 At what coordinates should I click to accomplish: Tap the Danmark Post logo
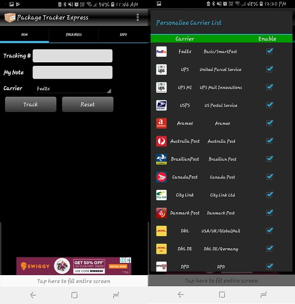pos(161,213)
